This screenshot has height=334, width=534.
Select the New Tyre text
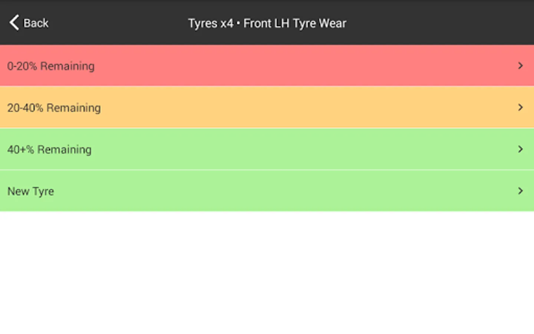[31, 191]
